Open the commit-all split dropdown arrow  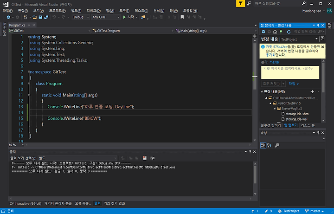(283, 84)
